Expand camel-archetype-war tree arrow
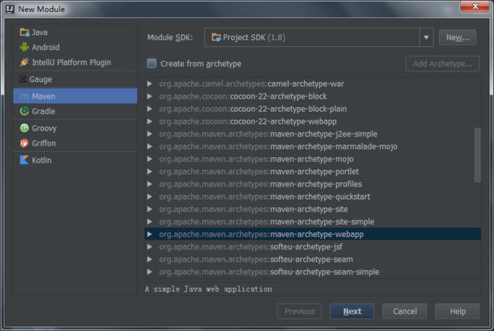 point(150,84)
